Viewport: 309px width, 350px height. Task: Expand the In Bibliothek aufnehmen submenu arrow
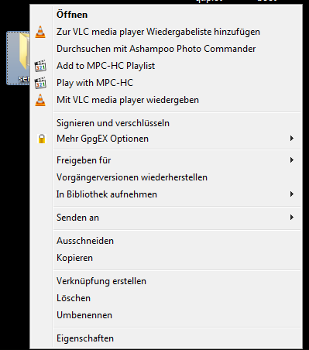(292, 194)
